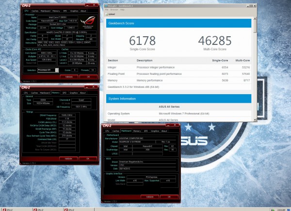The height and width of the screenshot is (211, 291).
Task: Select About tab in the CPU-Z Mainboard window
Action: coord(164,131)
